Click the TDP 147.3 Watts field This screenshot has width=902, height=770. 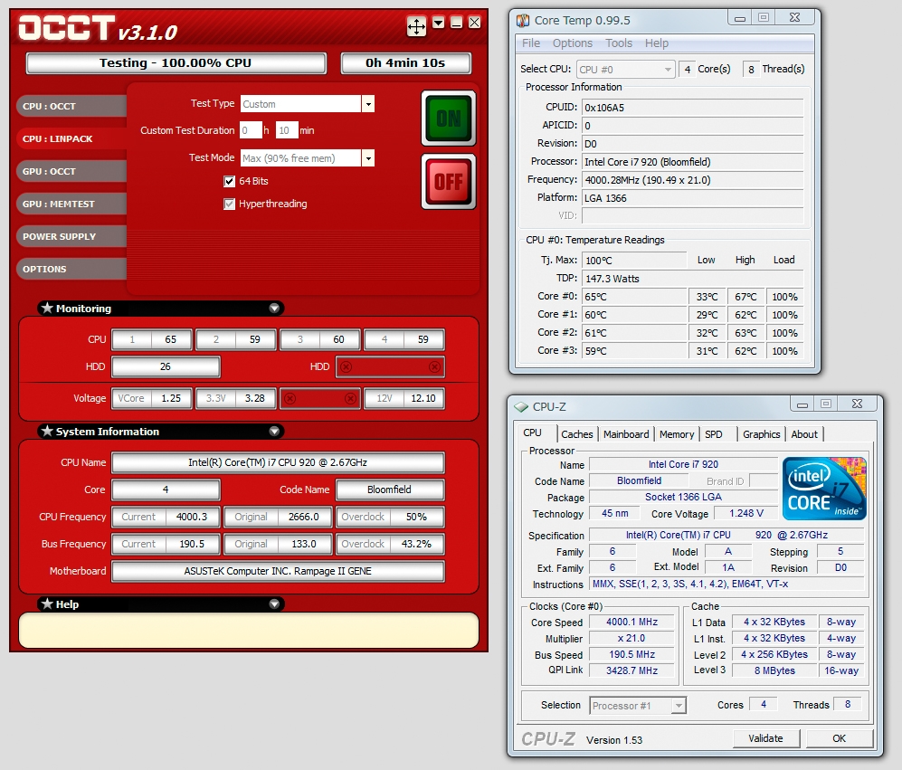pos(693,279)
